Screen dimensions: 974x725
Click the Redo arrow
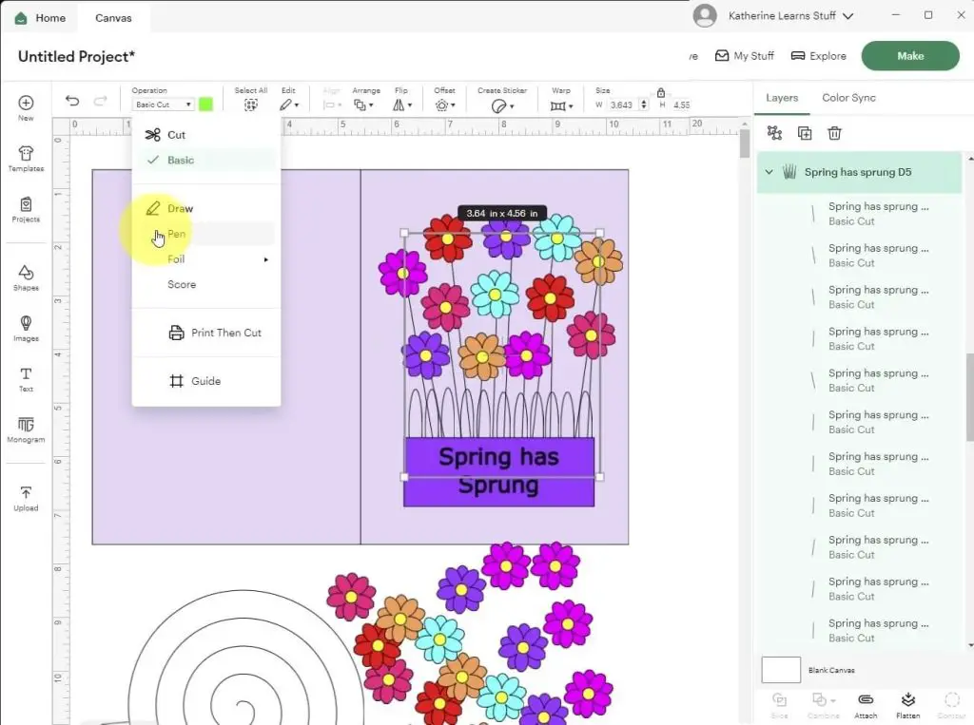(101, 101)
